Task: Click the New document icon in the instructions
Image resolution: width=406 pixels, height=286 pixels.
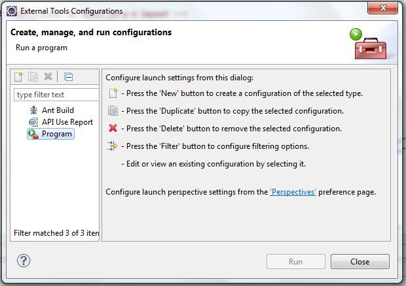Action: point(113,93)
